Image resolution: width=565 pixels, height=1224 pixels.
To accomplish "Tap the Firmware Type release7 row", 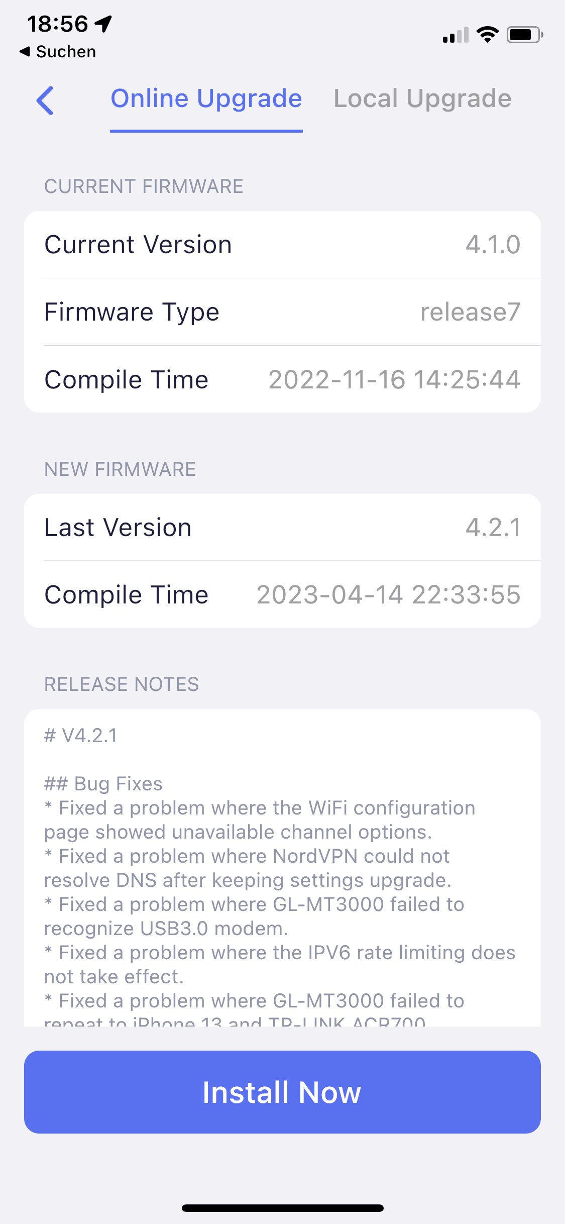I will click(282, 312).
